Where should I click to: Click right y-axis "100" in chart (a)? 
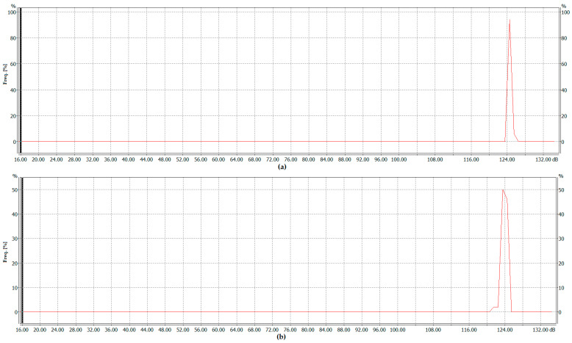click(565, 12)
